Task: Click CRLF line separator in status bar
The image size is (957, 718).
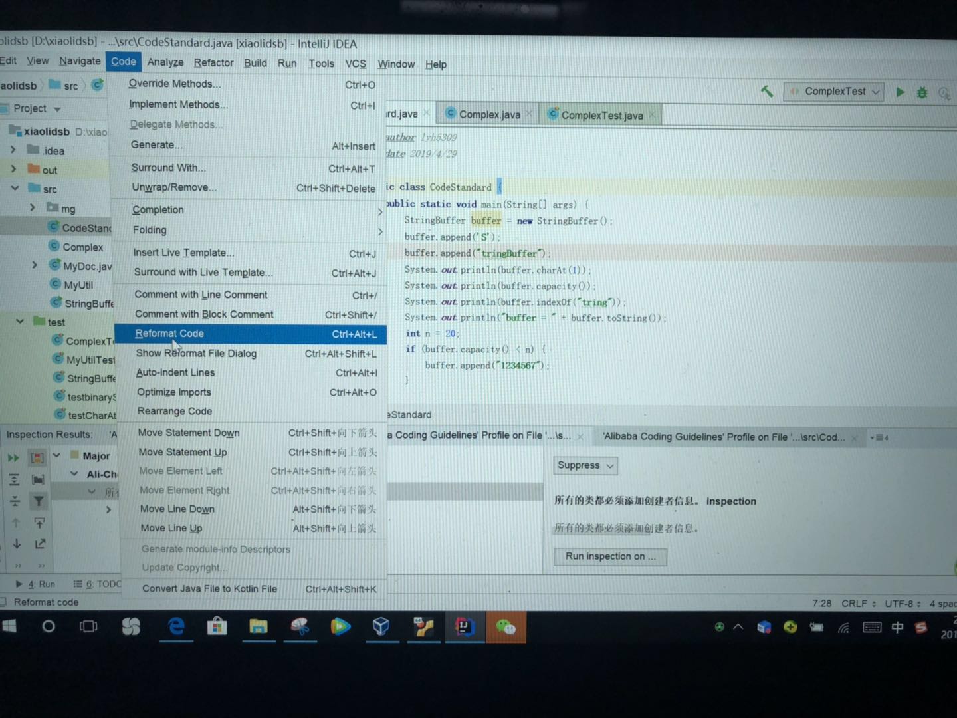Action: [859, 604]
